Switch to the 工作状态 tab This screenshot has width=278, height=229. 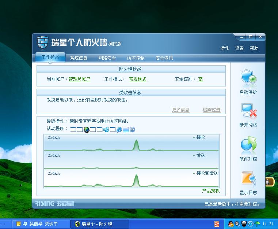[x=50, y=57]
